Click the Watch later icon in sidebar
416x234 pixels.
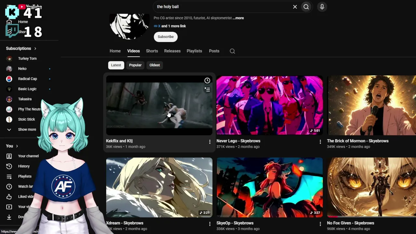pyautogui.click(x=9, y=187)
